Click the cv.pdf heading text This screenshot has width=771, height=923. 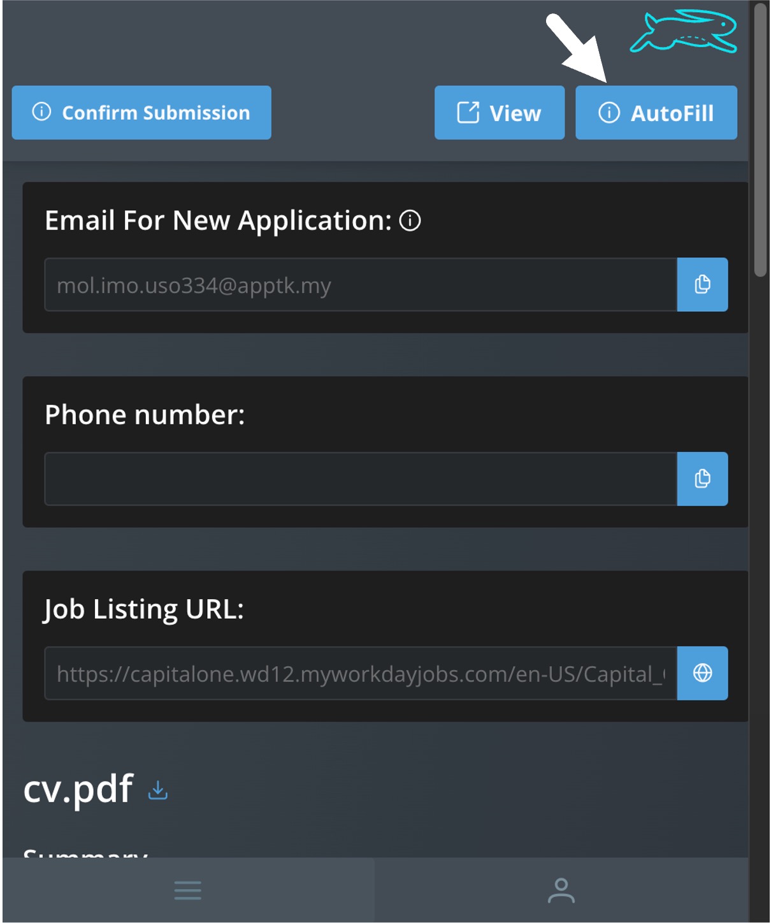click(x=78, y=789)
